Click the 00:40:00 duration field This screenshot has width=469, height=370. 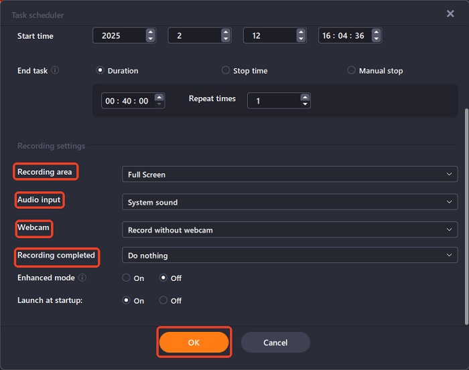coord(127,101)
